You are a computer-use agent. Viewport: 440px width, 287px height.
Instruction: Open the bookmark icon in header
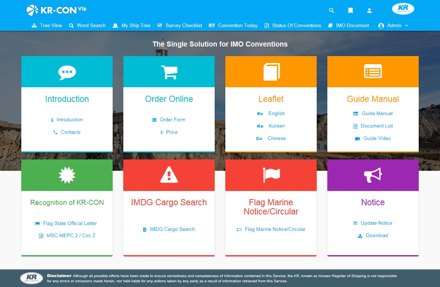tap(350, 11)
